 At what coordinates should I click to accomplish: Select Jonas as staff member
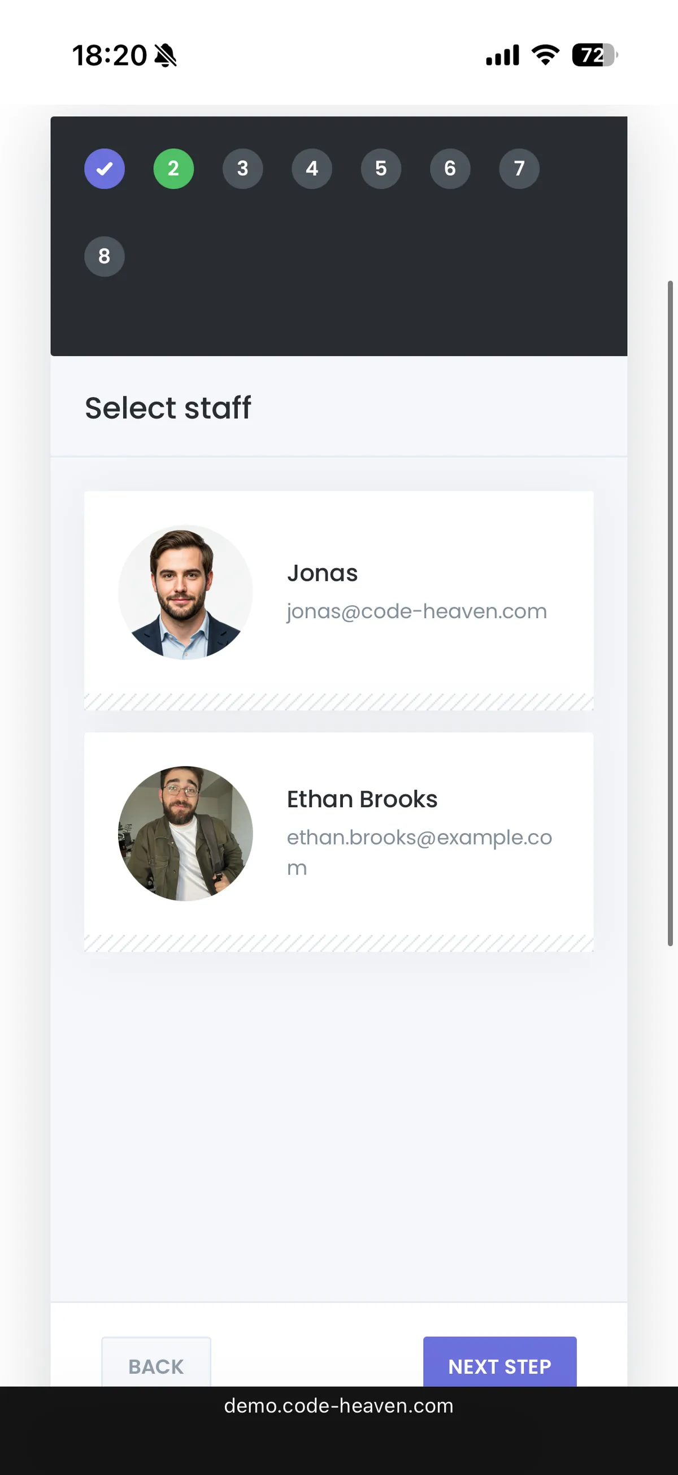[322, 573]
